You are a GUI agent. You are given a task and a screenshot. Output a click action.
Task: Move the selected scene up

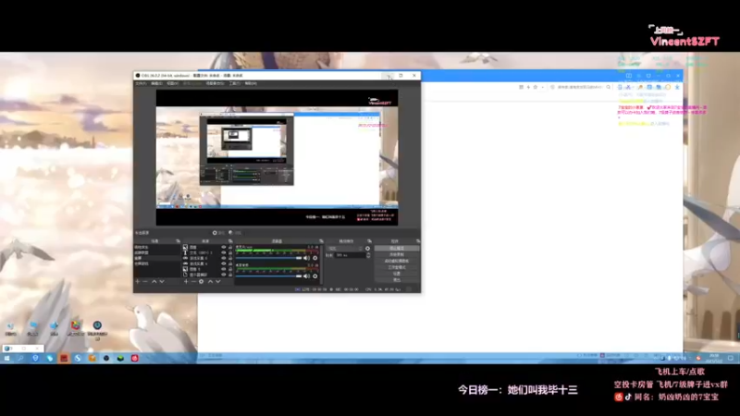click(154, 282)
